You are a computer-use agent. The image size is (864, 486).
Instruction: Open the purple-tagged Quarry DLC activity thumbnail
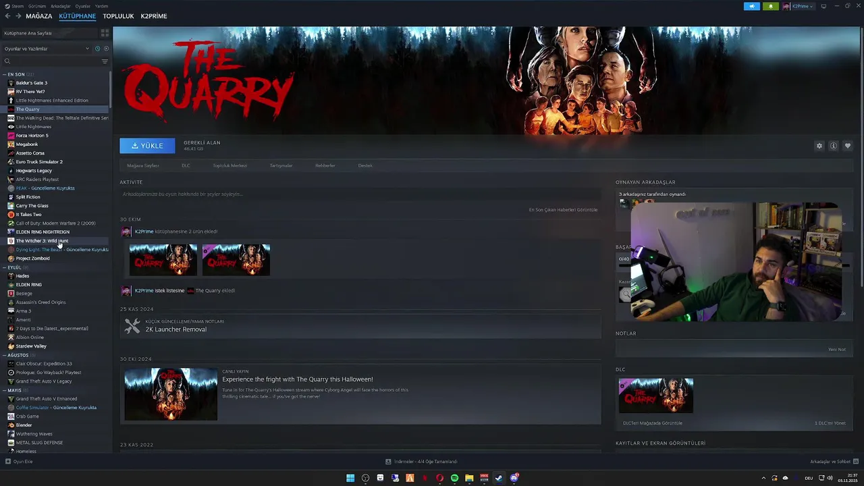[236, 260]
